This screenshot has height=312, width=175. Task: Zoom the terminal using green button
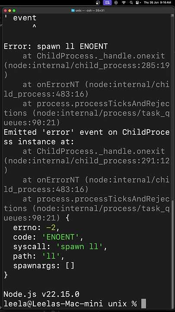(14, 10)
